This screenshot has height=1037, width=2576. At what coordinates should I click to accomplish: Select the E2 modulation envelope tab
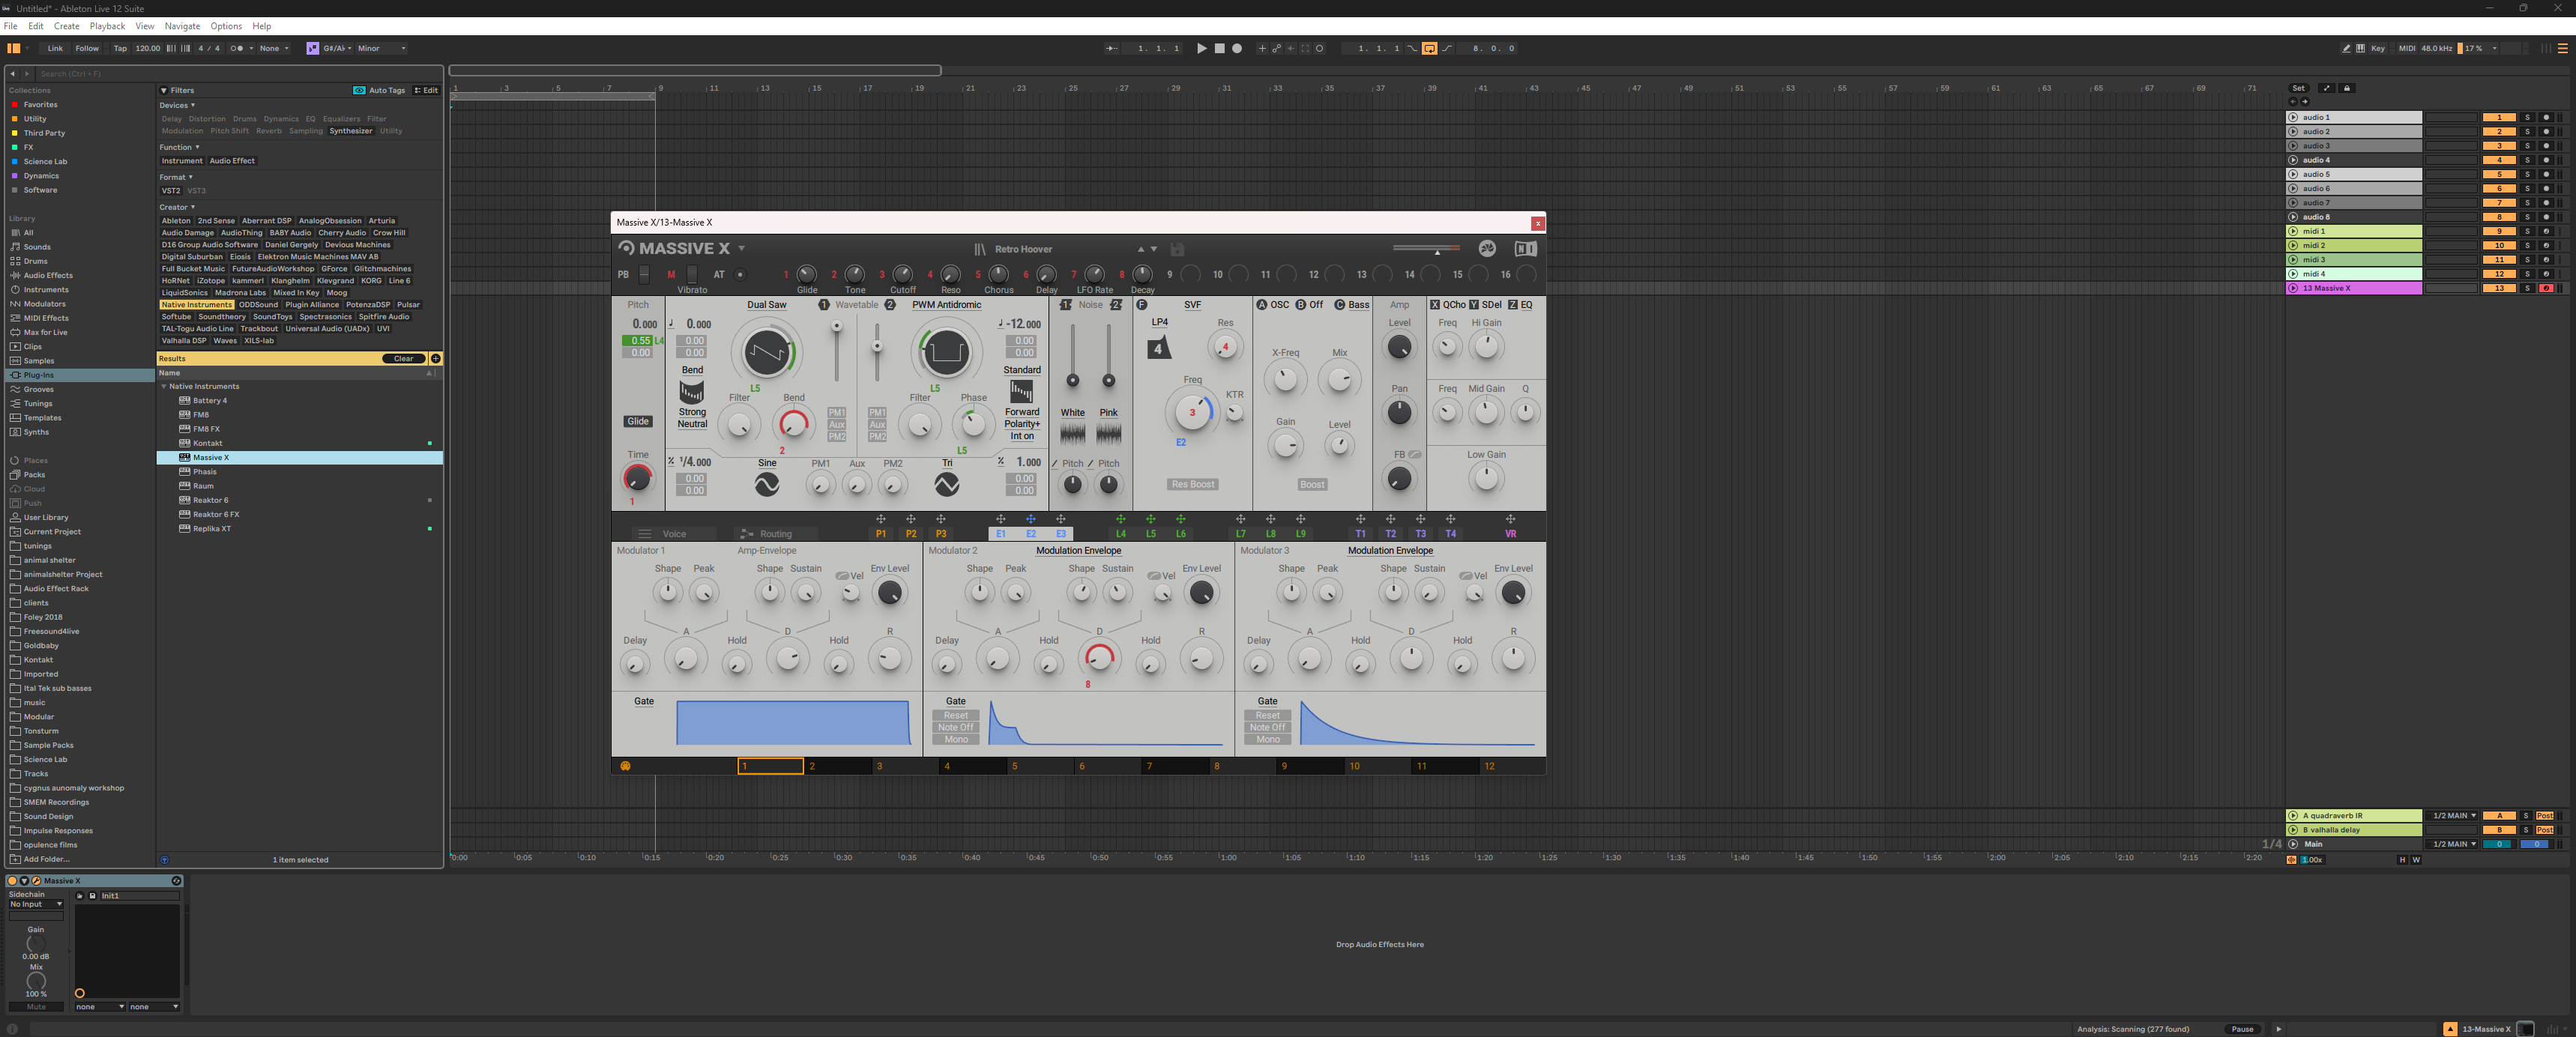1031,534
